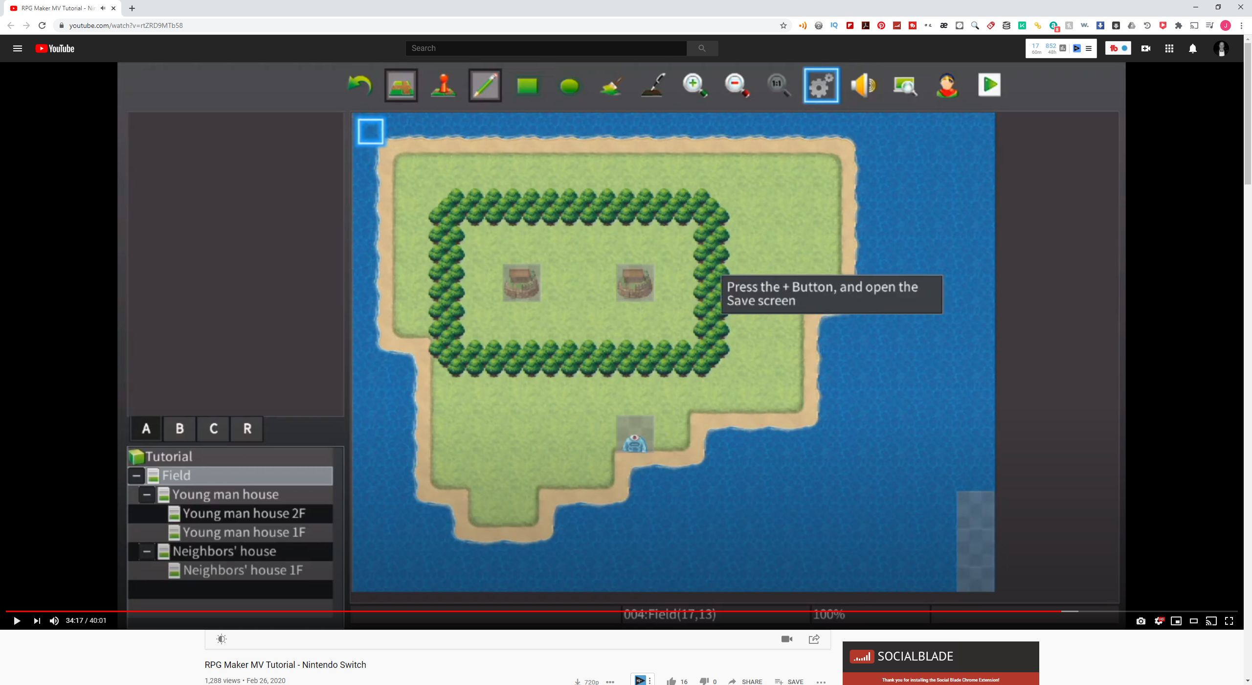Select the Field map entry
The height and width of the screenshot is (685, 1252).
coord(230,476)
